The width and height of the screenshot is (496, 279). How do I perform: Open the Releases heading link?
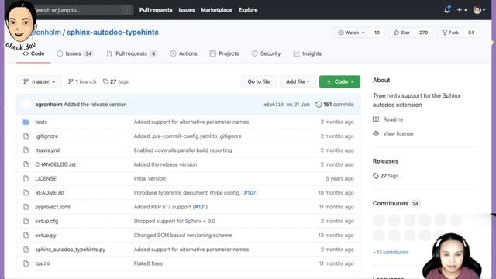click(x=385, y=161)
